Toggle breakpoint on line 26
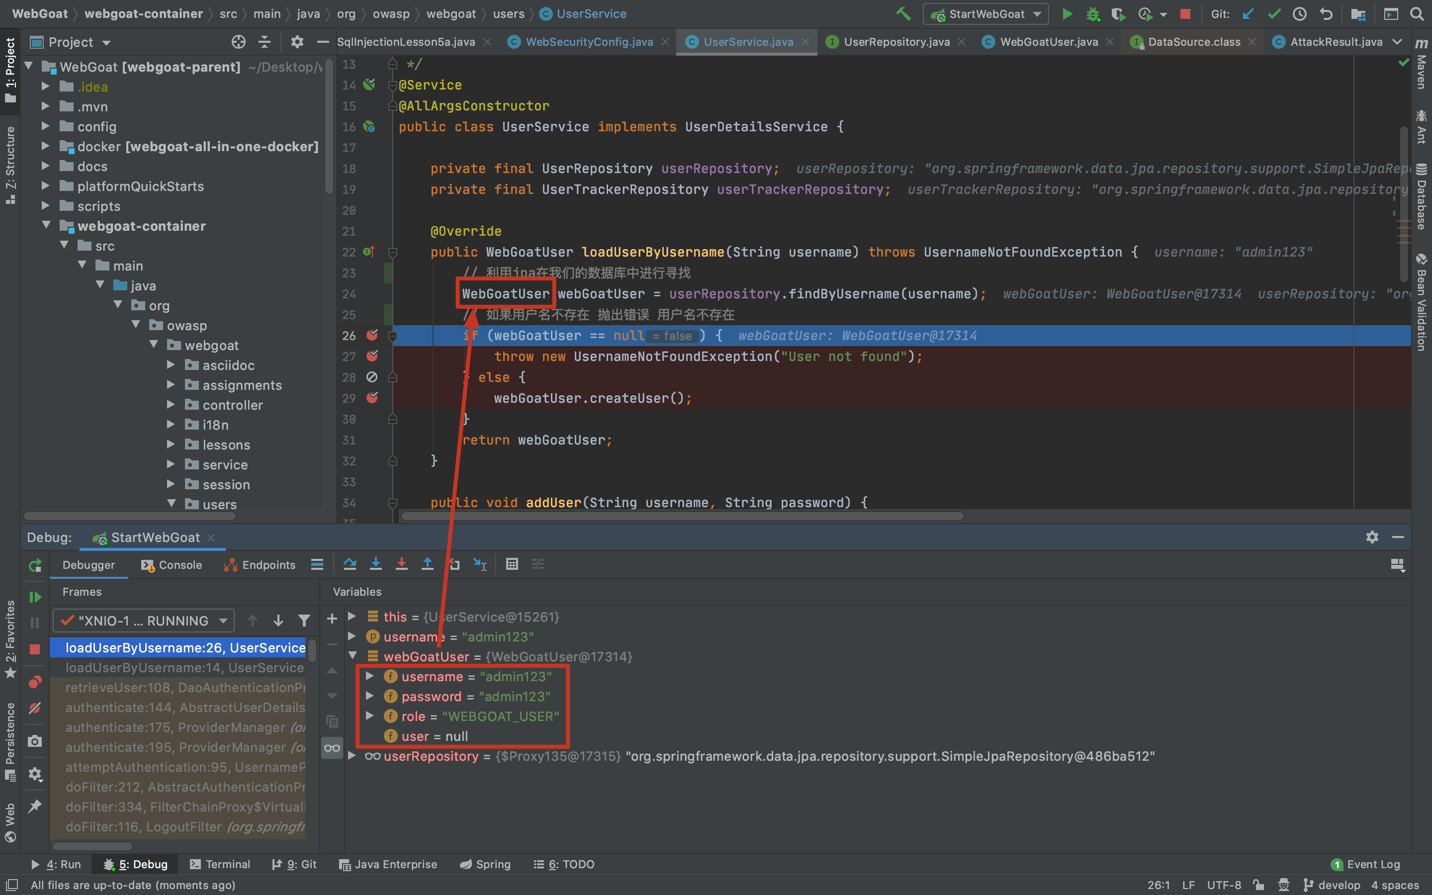The width and height of the screenshot is (1432, 895). point(372,336)
